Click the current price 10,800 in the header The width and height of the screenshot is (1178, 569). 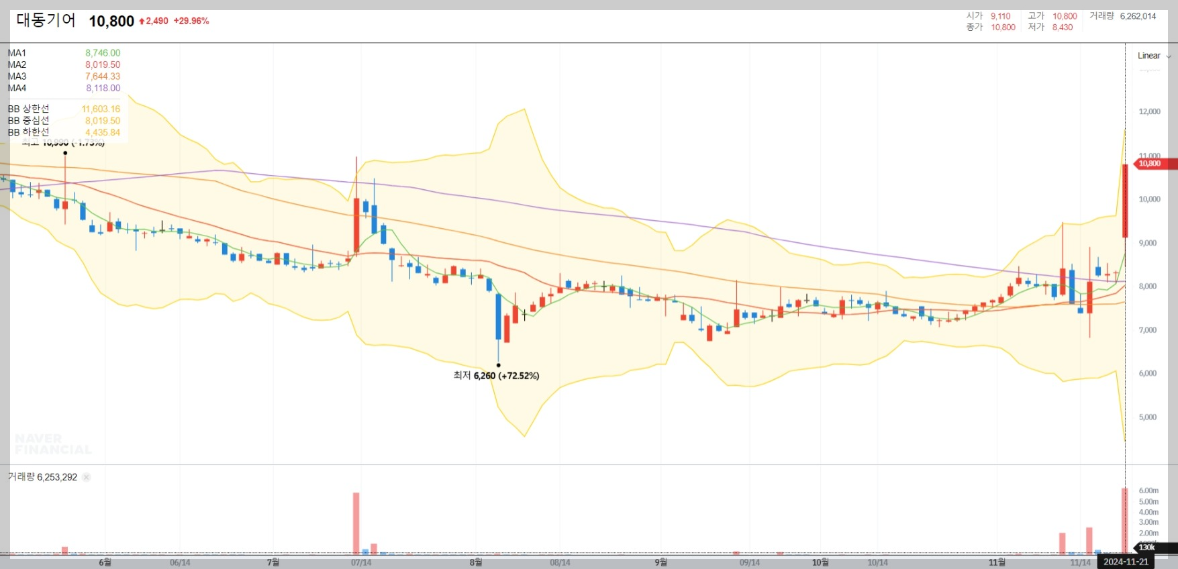point(111,21)
